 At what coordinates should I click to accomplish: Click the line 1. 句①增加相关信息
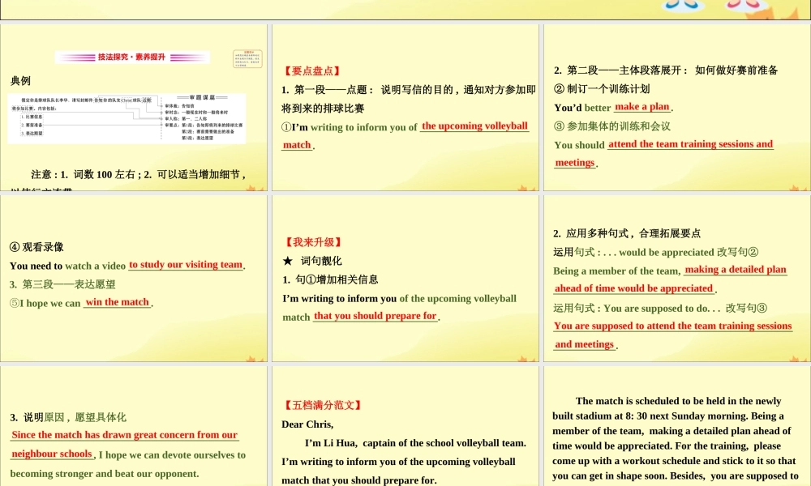tap(330, 279)
